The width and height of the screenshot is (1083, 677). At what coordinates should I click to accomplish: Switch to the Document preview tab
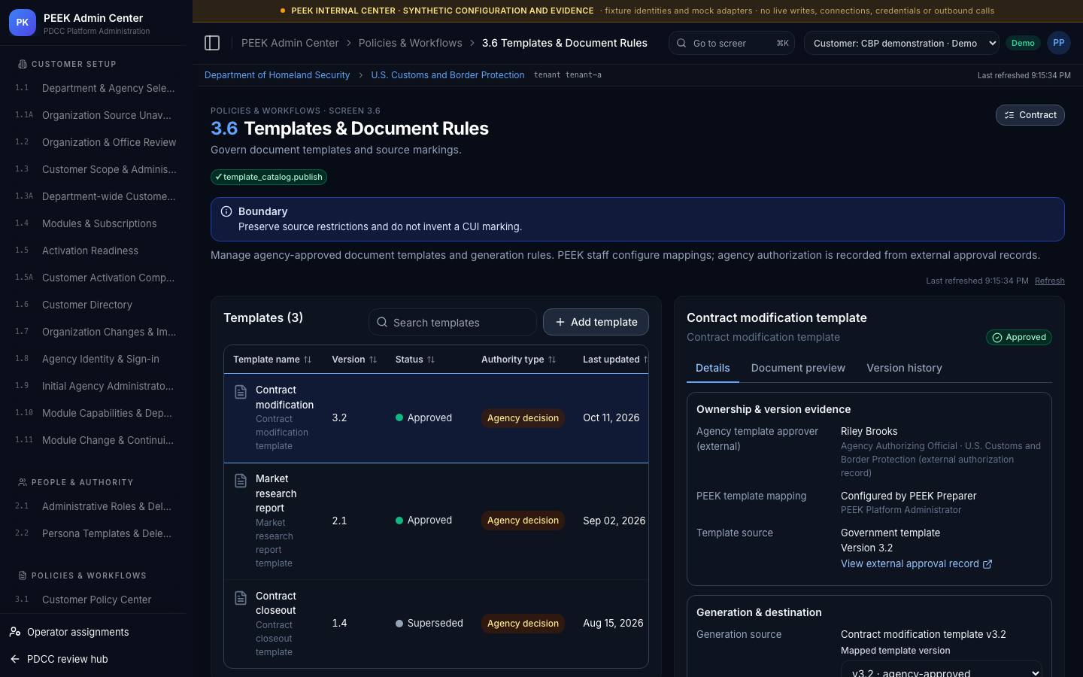(798, 368)
